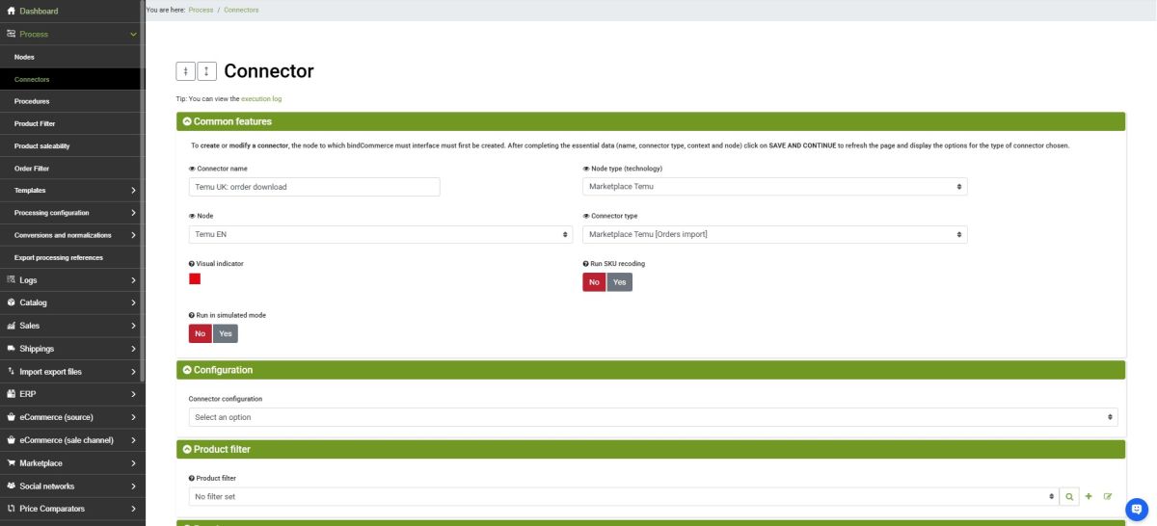The image size is (1157, 526).
Task: Click the eCommerce (sale channel) basket icon
Action: tap(11, 440)
